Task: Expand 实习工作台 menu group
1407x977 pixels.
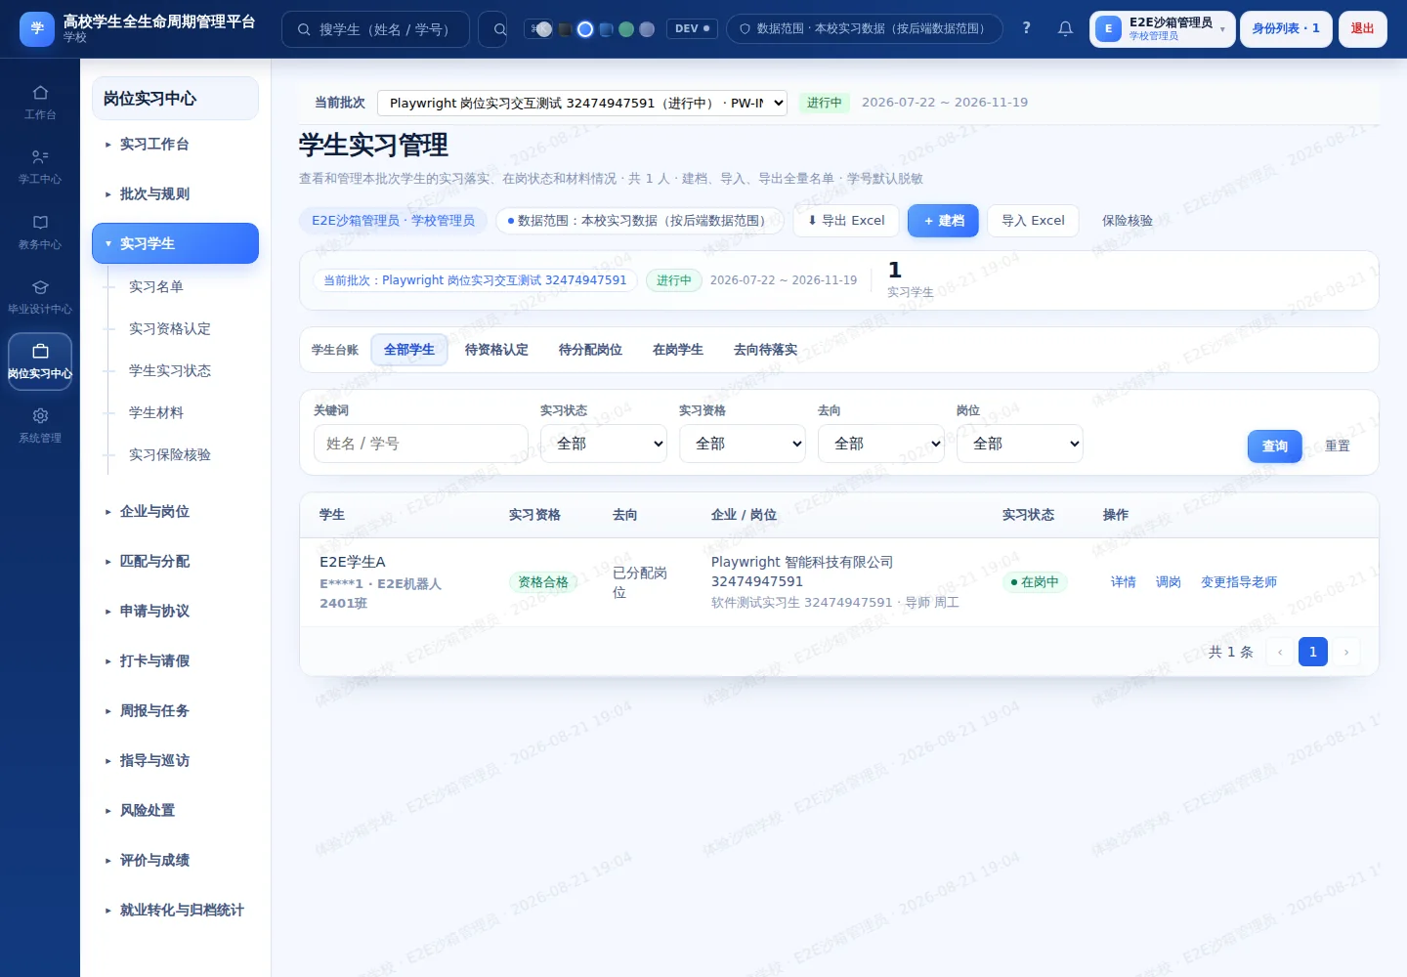Action: point(175,145)
